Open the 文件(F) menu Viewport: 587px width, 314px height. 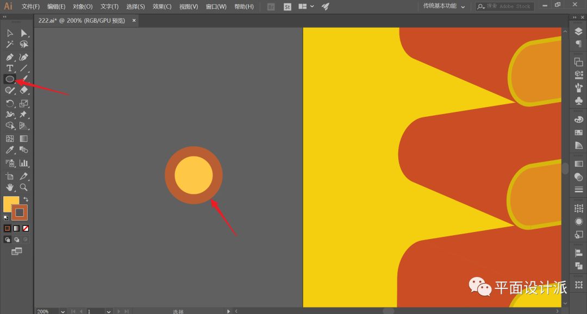click(x=30, y=7)
